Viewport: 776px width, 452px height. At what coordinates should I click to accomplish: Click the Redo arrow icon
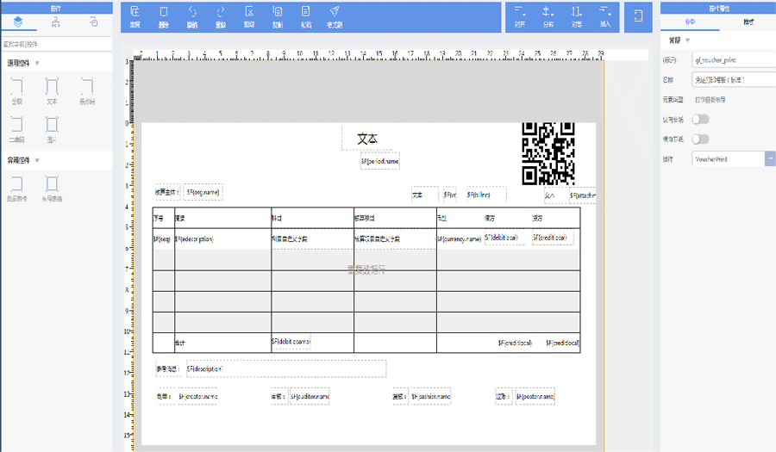click(221, 16)
